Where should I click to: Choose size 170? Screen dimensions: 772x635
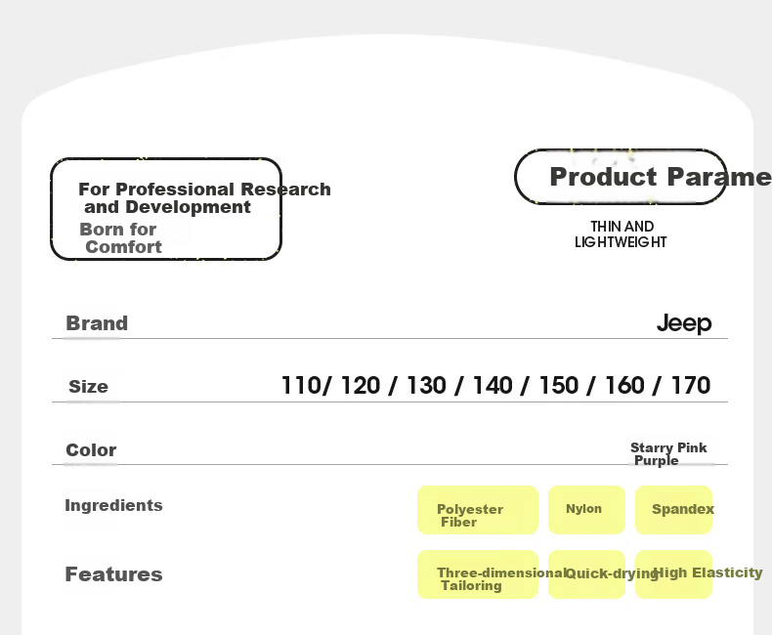(691, 386)
